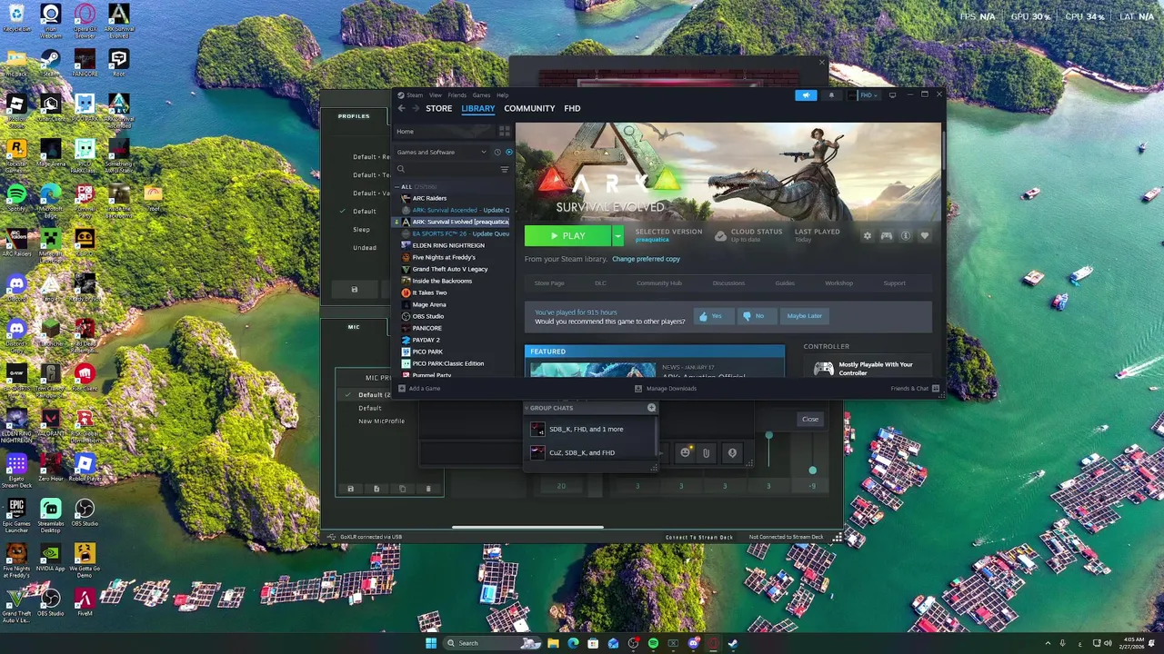This screenshot has width=1164, height=654.
Task: Open ARK Store Page link
Action: click(549, 283)
